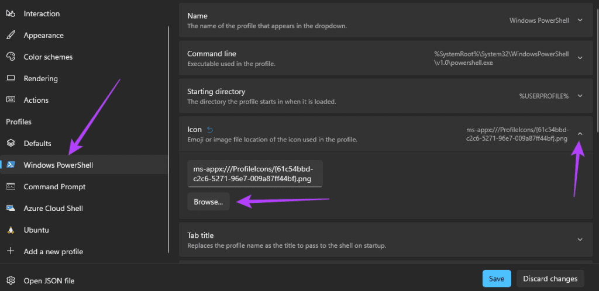Screen dimensions: 599x291
Task: Open Add a new profile
Action: tap(53, 251)
